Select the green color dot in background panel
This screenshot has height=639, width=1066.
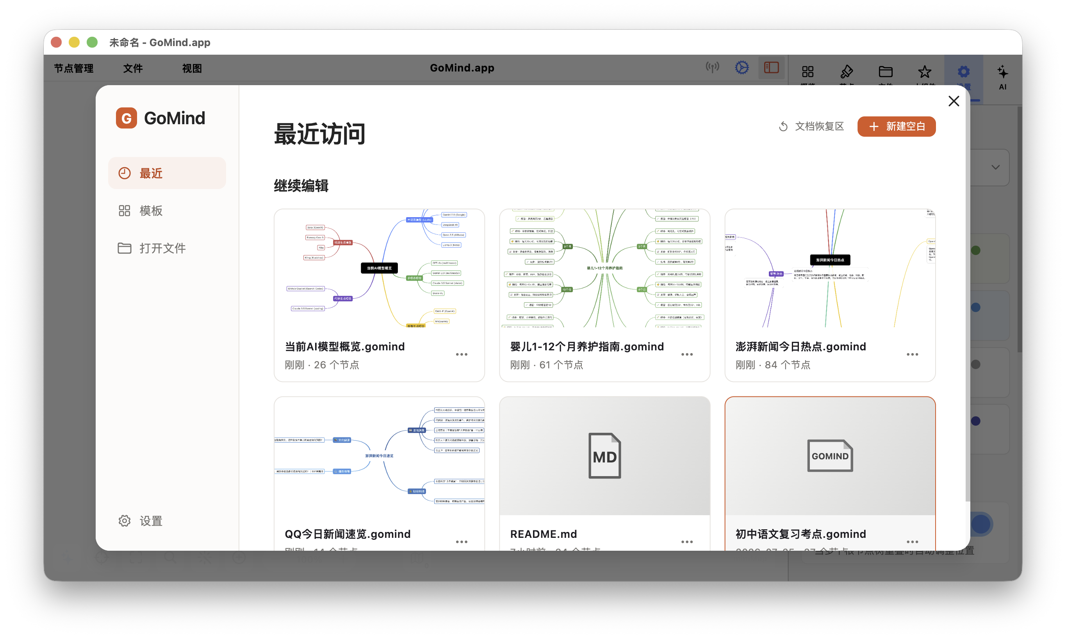[976, 250]
